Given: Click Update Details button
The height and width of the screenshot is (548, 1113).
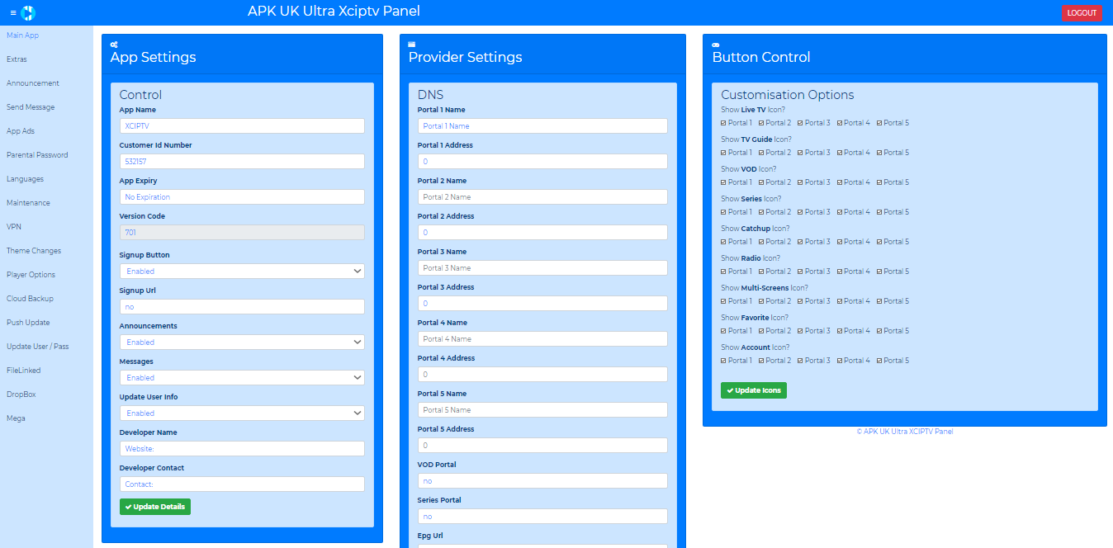Looking at the screenshot, I should (155, 507).
